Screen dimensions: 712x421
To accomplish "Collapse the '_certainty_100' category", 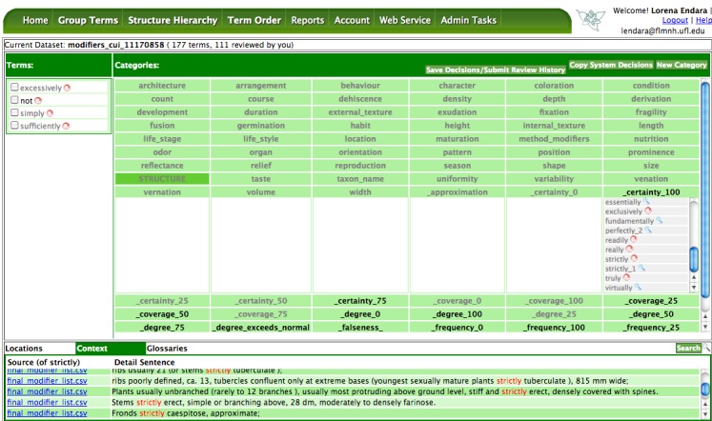I will click(x=650, y=192).
